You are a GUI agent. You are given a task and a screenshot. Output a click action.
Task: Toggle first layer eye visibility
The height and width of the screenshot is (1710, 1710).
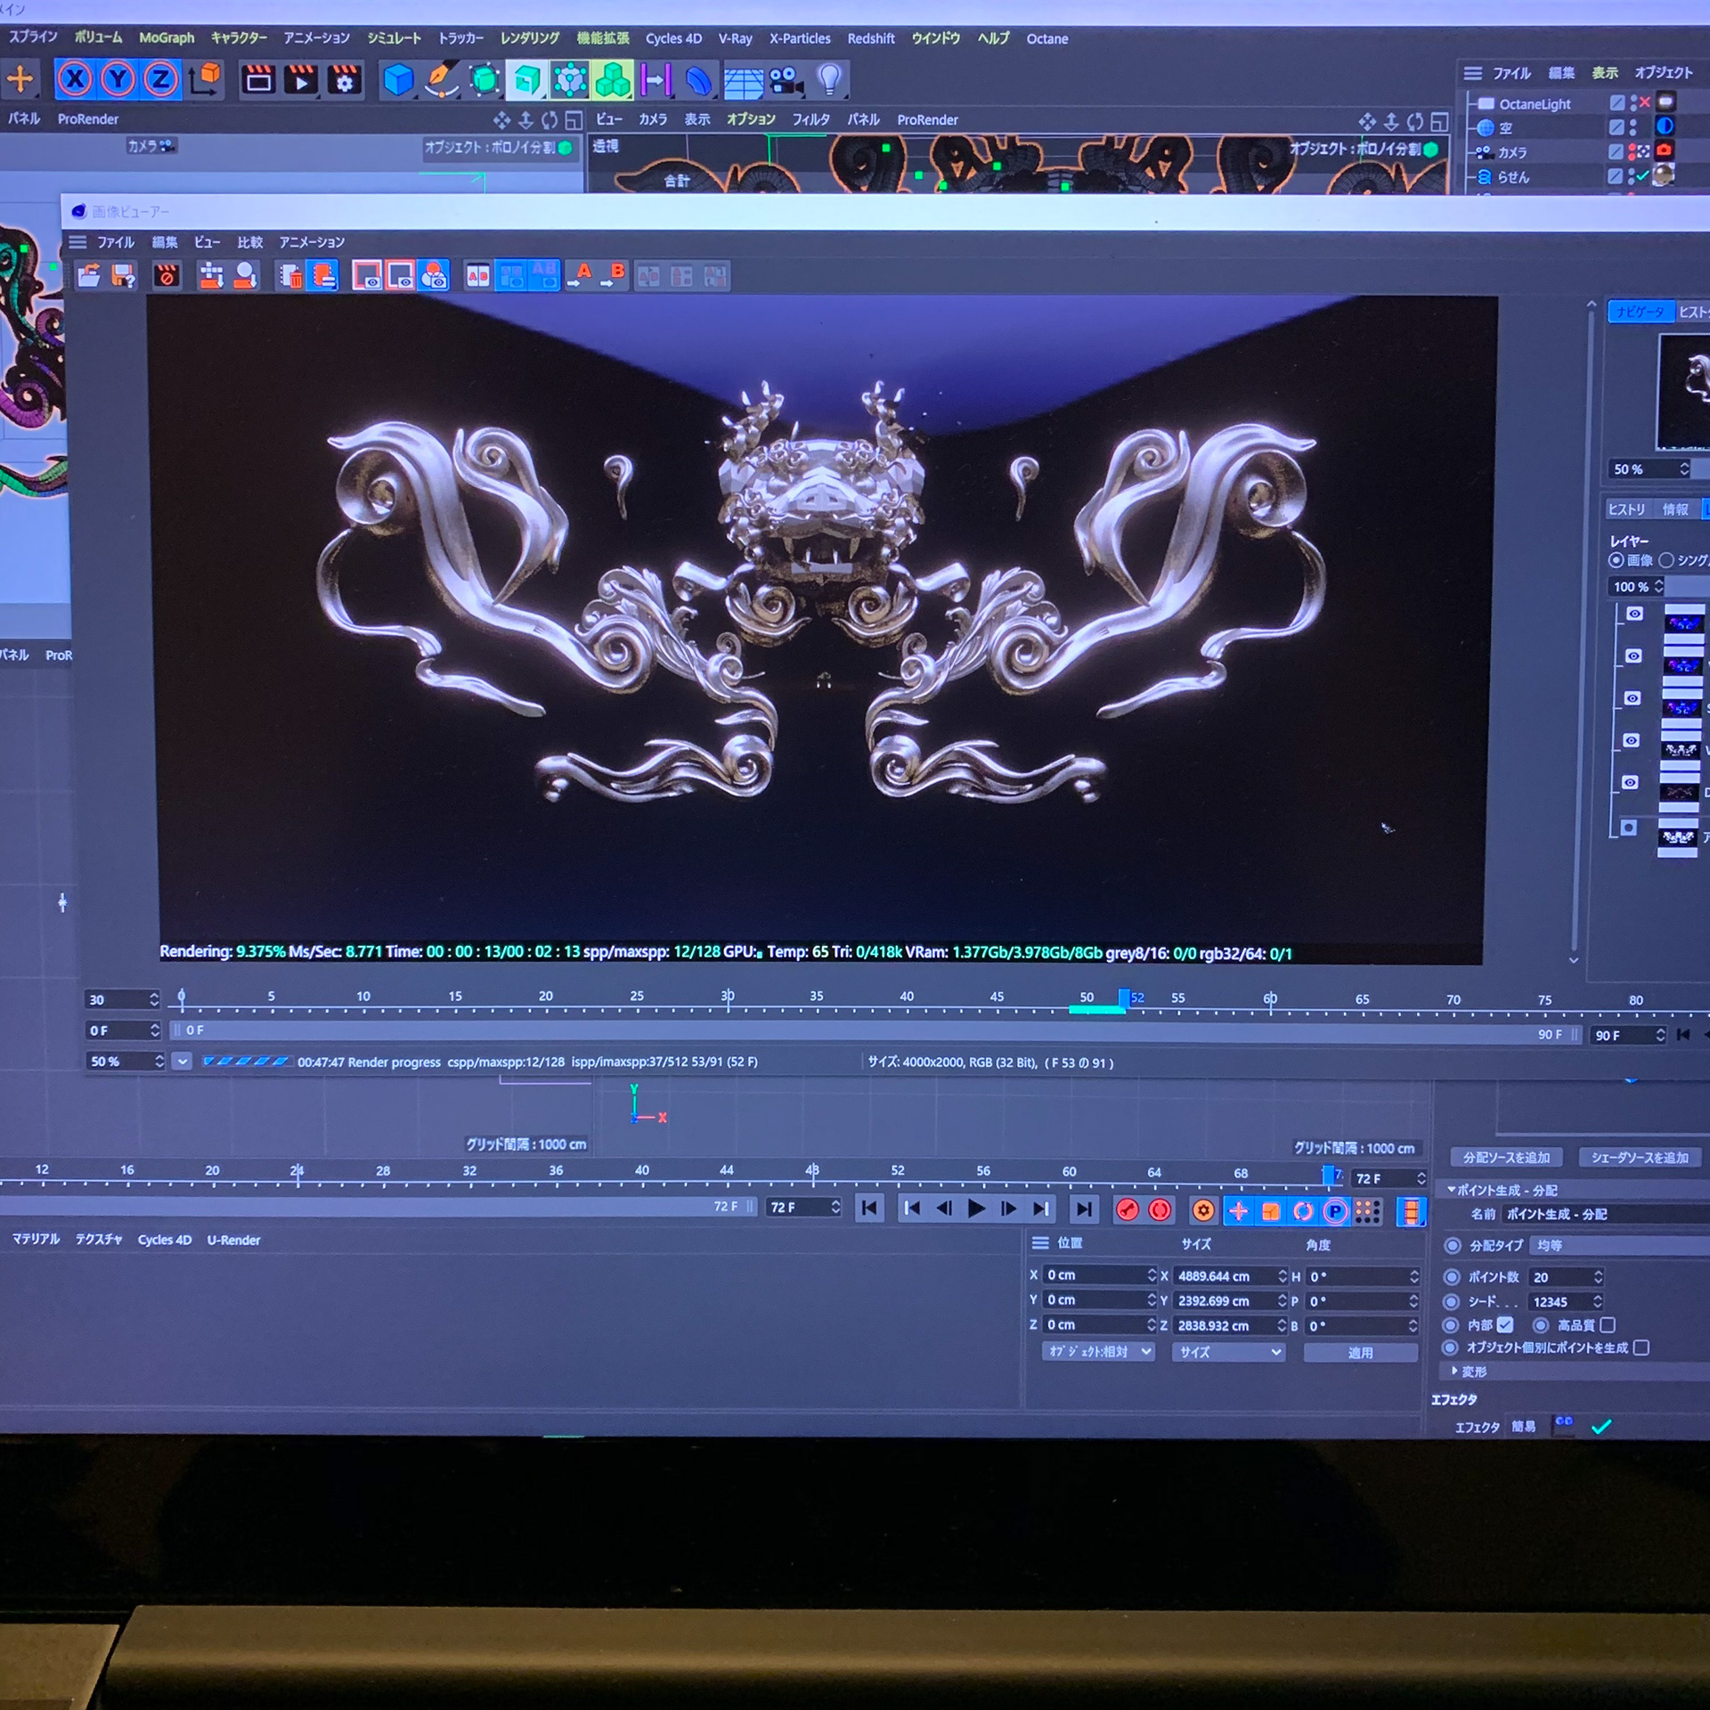point(1634,614)
